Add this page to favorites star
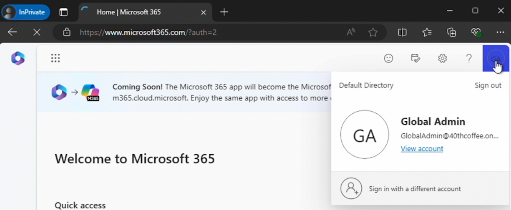The width and height of the screenshot is (511, 210). pos(373,32)
